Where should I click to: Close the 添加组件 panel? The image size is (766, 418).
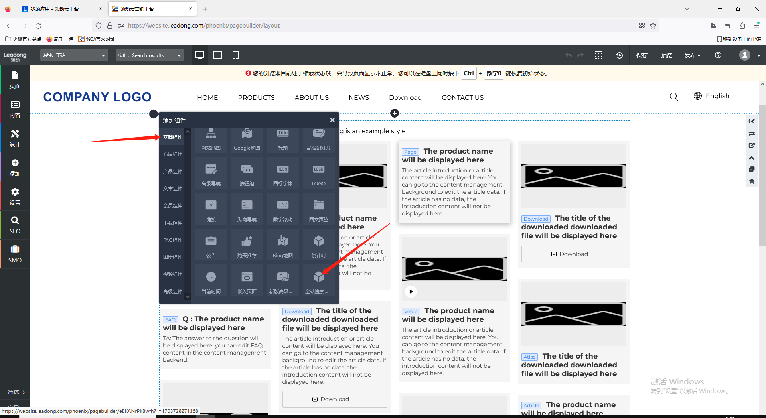coord(332,120)
